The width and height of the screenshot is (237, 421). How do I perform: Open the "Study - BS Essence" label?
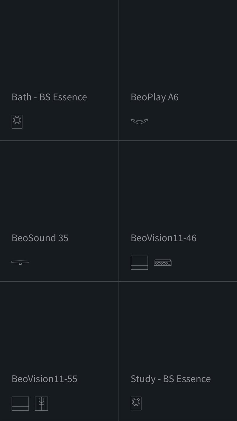pyautogui.click(x=171, y=379)
